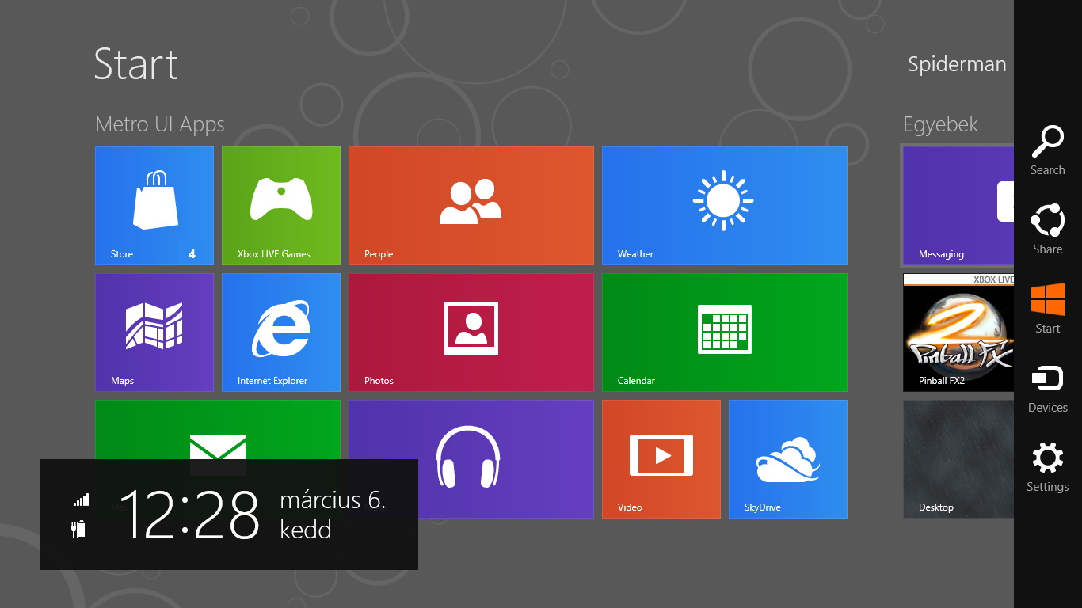Open the Messaging tile
The height and width of the screenshot is (608, 1082).
point(958,206)
